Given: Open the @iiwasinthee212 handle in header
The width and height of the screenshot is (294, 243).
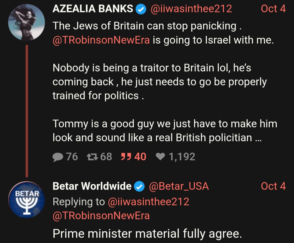Looking at the screenshot, I should (x=191, y=9).
